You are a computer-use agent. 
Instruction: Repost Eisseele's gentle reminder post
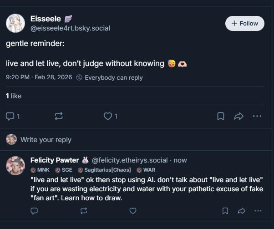59,117
